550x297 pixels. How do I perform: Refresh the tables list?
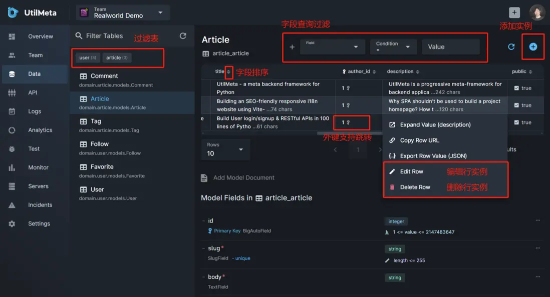(x=183, y=35)
